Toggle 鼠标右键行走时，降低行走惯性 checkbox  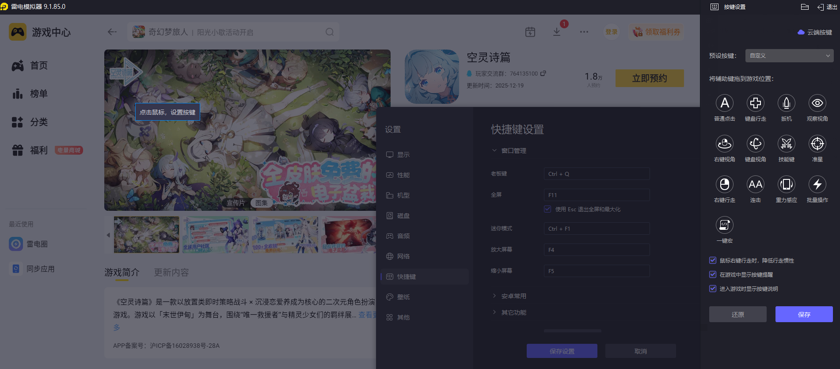(x=713, y=260)
